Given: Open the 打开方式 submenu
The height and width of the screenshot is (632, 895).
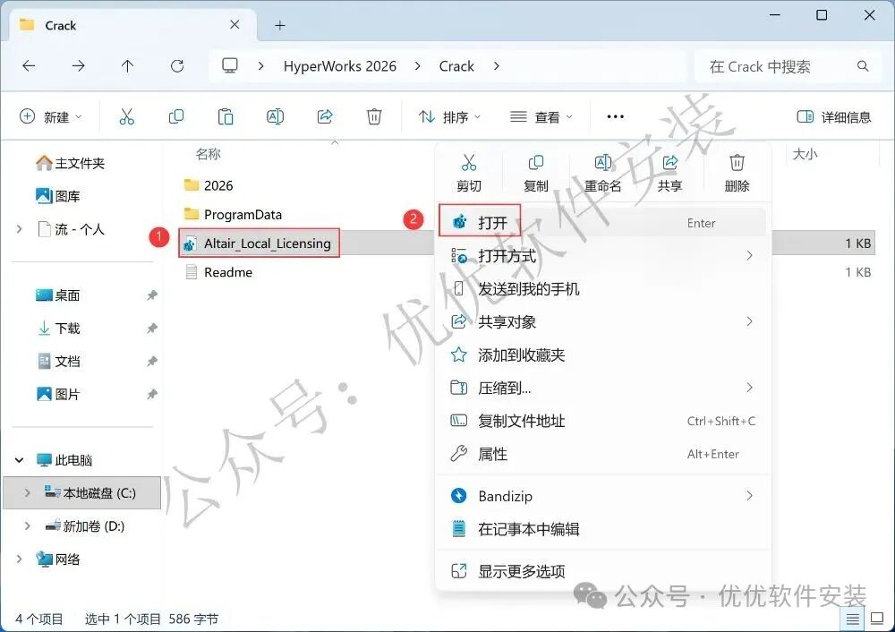Looking at the screenshot, I should [602, 256].
